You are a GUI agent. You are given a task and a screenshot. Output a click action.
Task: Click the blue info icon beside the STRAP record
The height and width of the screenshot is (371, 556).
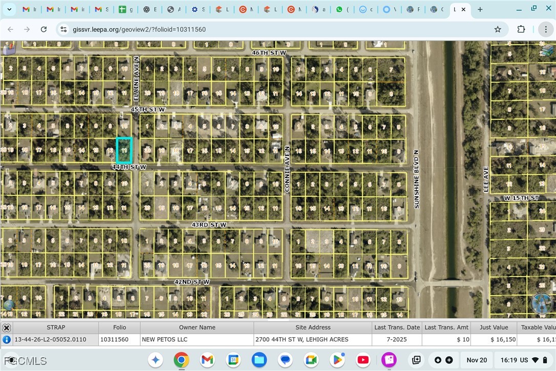[7, 339]
